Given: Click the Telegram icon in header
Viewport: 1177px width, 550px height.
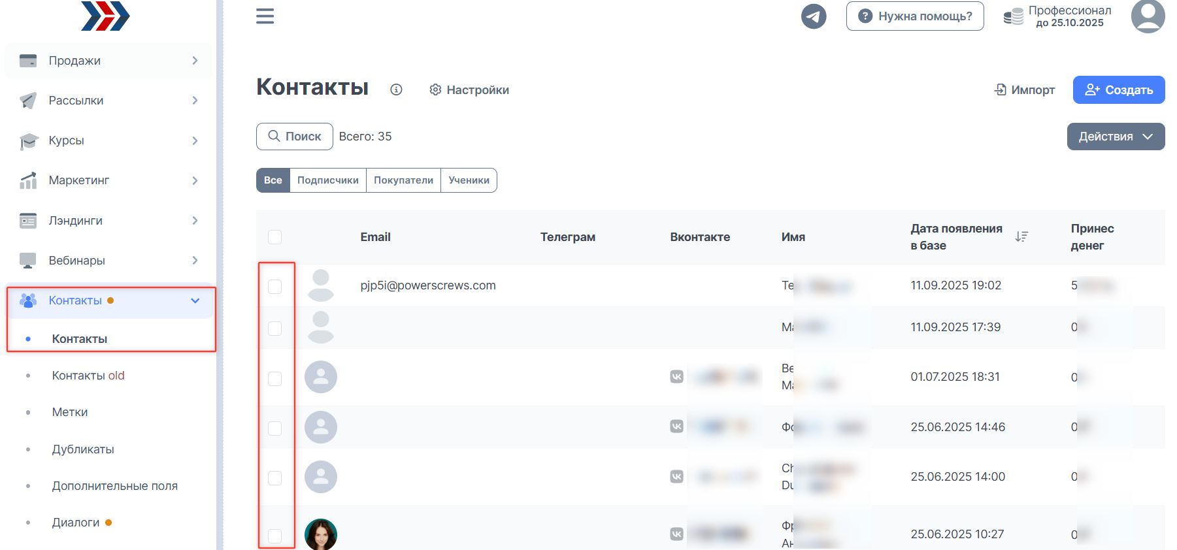Looking at the screenshot, I should click(814, 16).
